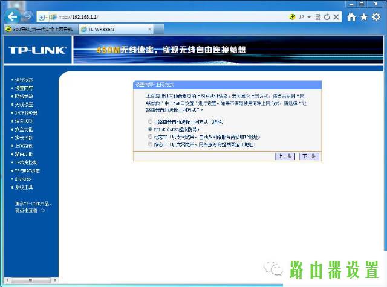The width and height of the screenshot is (387, 287).
Task: Select 让路由器自动选择上网方式 radio option
Action: click(x=150, y=121)
